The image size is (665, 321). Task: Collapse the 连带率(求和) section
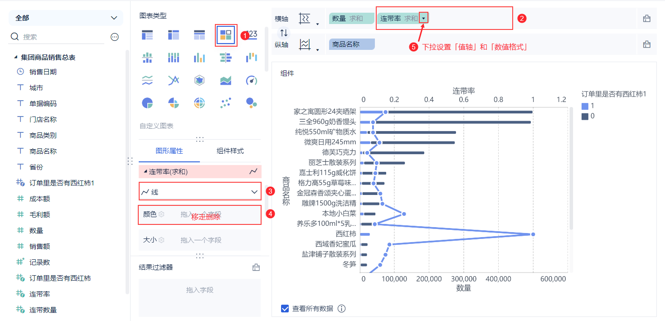coord(145,172)
